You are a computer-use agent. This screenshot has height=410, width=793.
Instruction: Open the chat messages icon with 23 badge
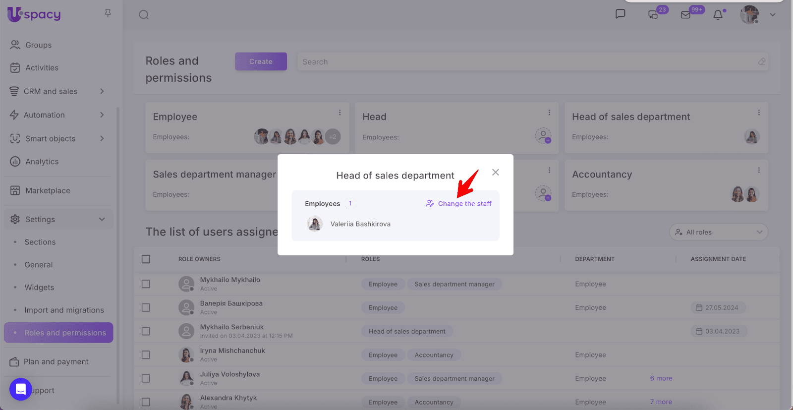pos(653,15)
